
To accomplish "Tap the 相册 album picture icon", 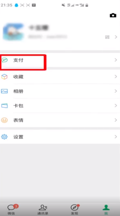I will 4,91.
